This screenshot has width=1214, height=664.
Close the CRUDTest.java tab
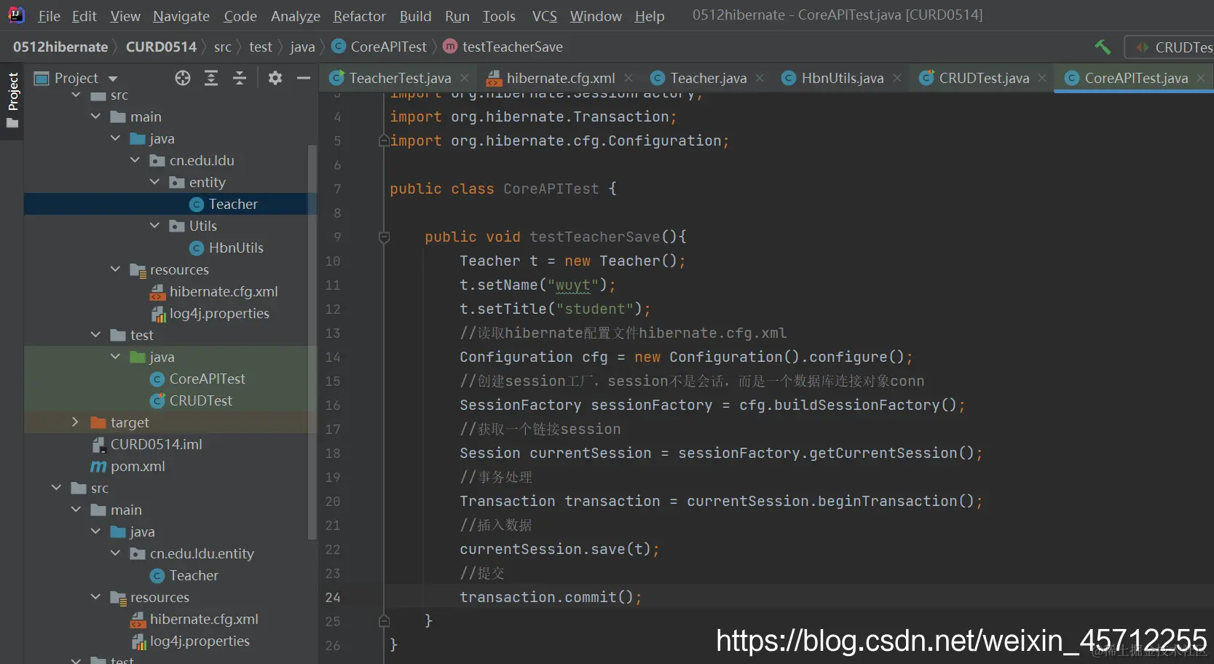tap(1042, 78)
